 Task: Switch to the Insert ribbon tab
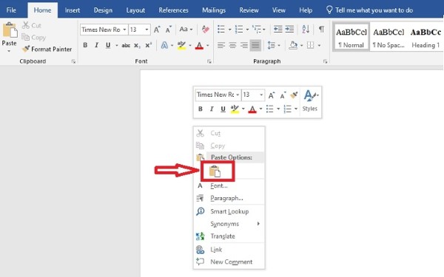click(73, 10)
